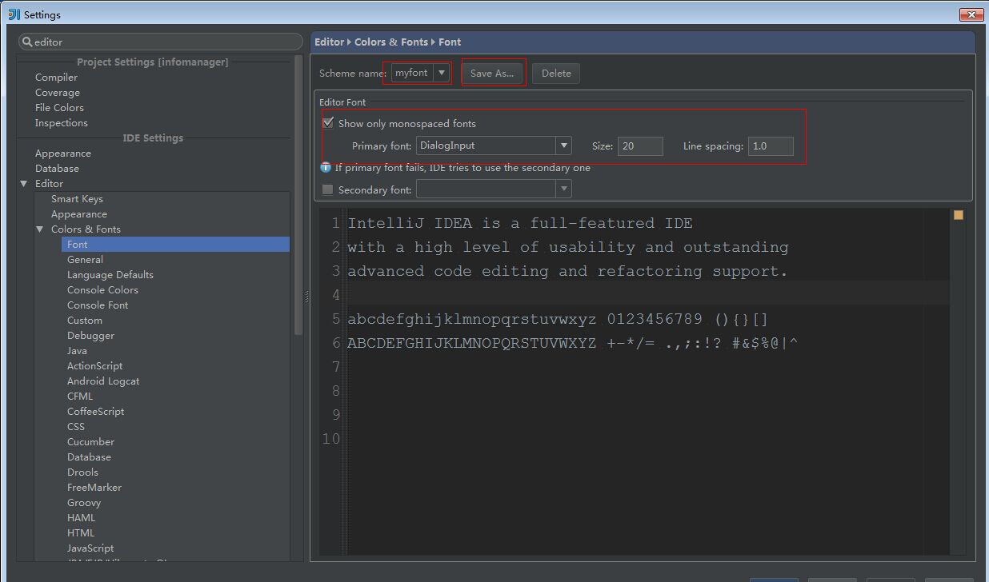This screenshot has height=582, width=989.
Task: Select the Coverage settings item
Action: [58, 93]
